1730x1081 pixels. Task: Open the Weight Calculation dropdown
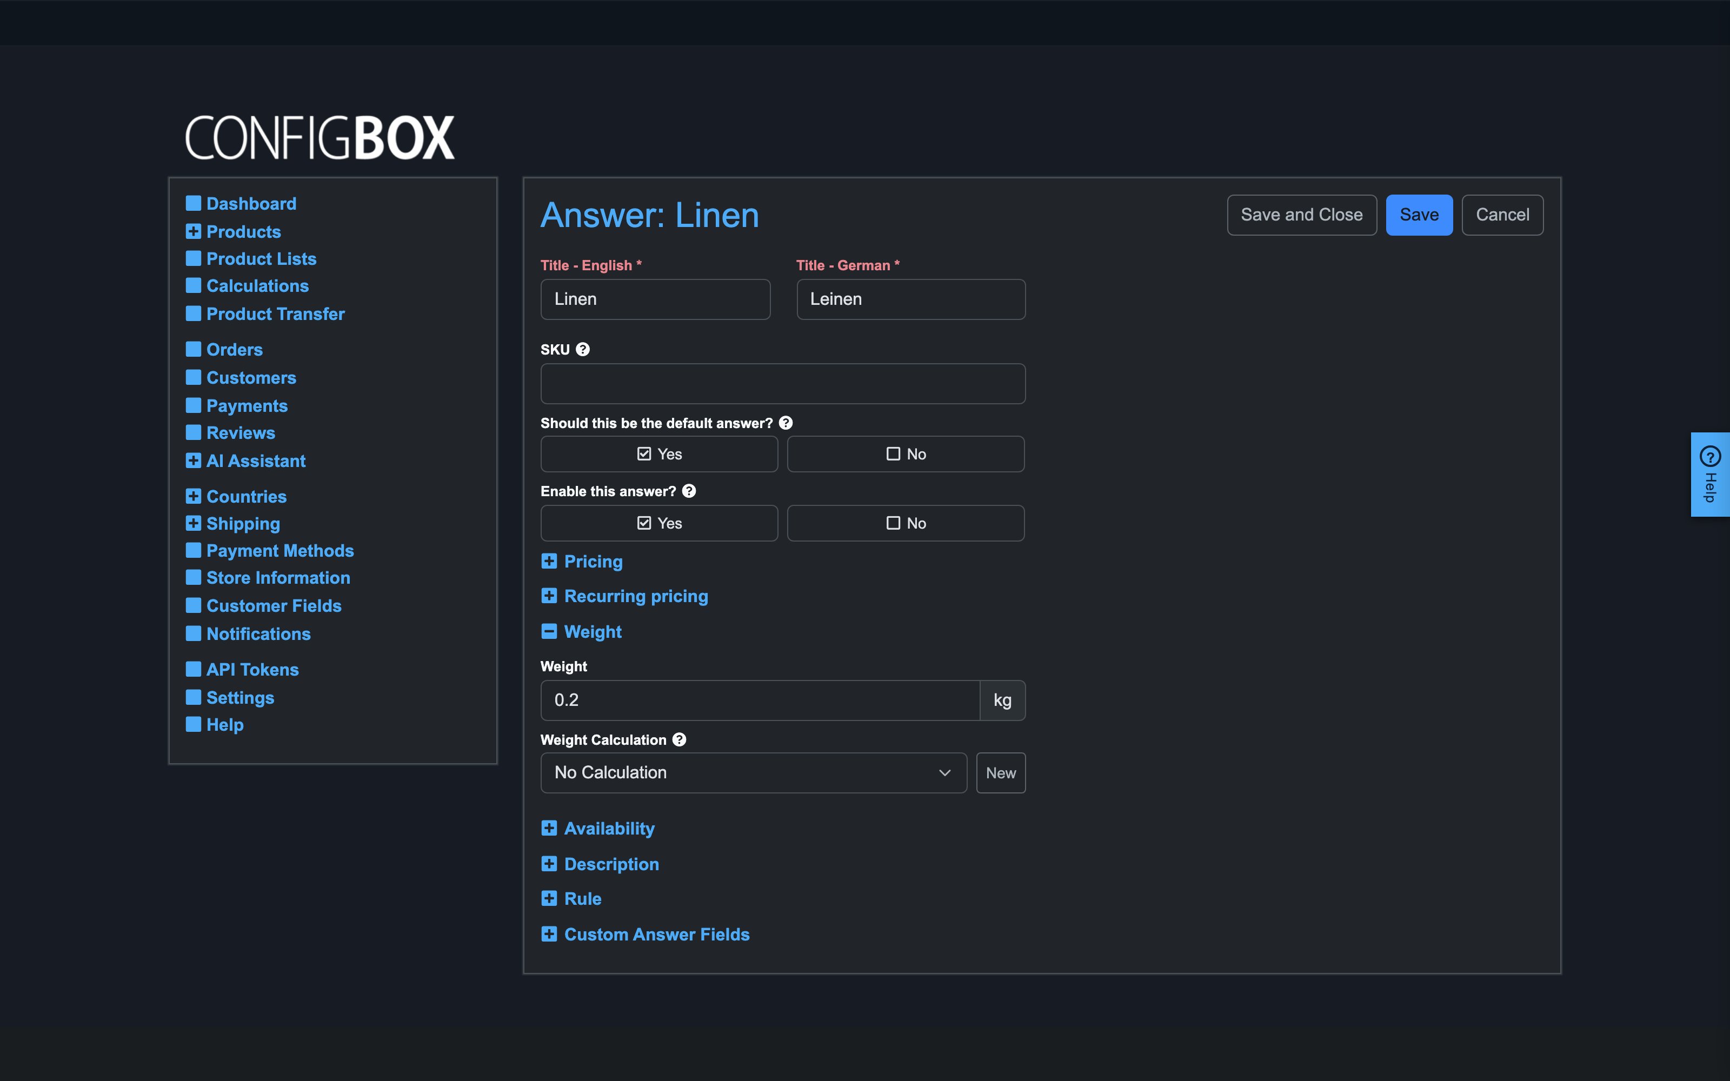pos(754,773)
